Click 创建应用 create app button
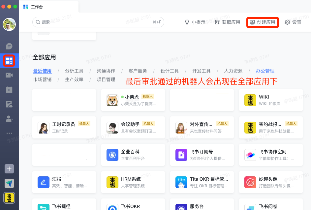The width and height of the screenshot is (311, 210). click(263, 22)
